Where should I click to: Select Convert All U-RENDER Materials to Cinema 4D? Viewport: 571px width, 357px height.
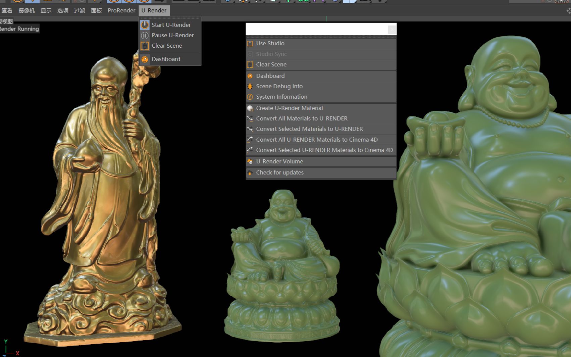(x=321, y=140)
